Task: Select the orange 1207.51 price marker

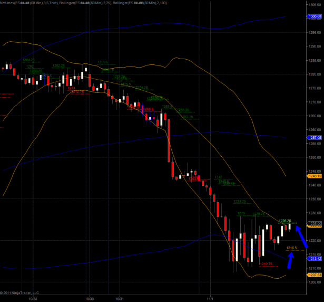Action: 314,275
